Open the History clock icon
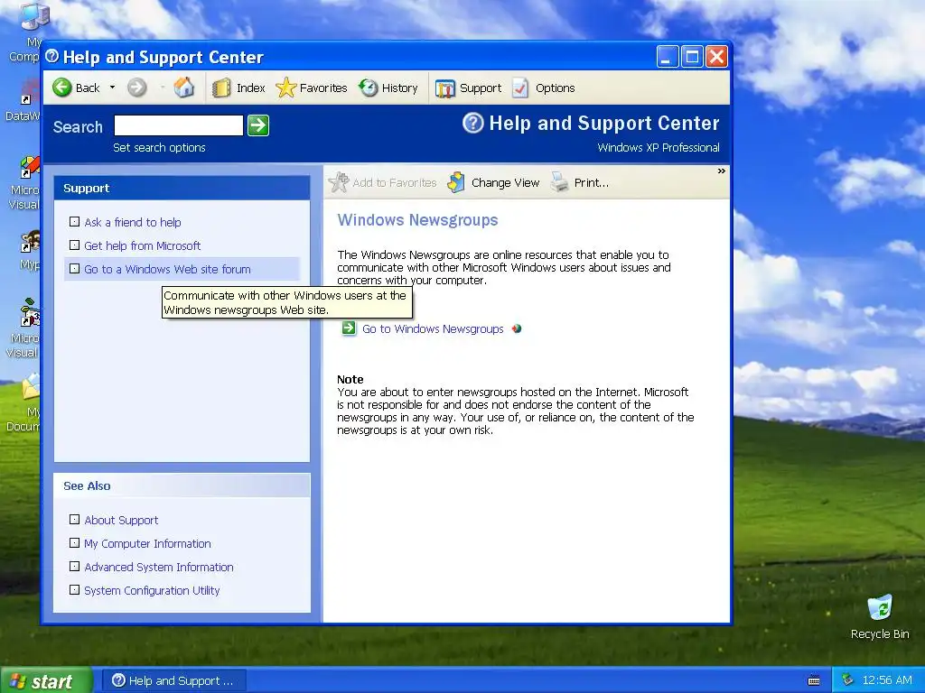The width and height of the screenshot is (925, 693). [369, 88]
